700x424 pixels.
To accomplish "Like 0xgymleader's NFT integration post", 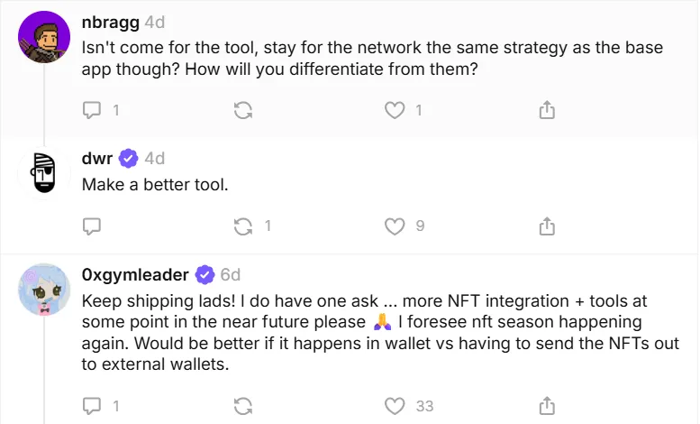I will [394, 406].
